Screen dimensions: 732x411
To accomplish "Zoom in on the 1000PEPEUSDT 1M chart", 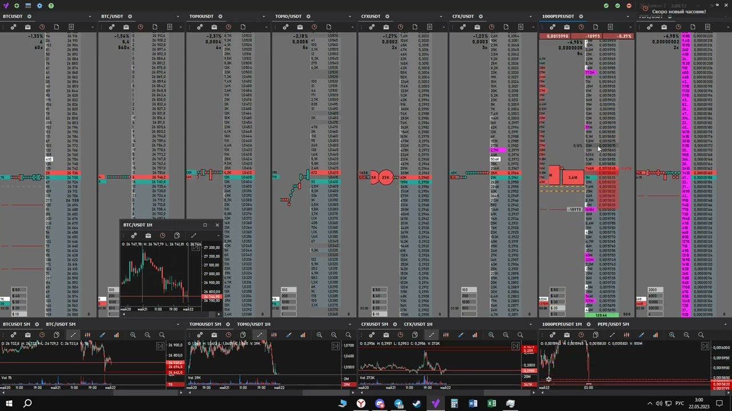I will tap(672, 335).
